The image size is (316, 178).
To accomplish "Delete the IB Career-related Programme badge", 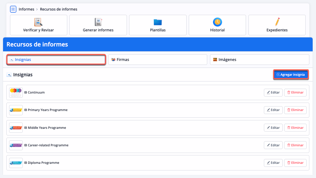I will [295, 145].
